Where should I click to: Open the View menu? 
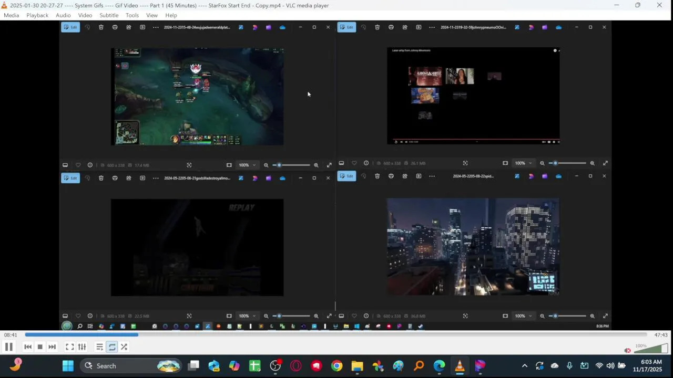pyautogui.click(x=152, y=15)
